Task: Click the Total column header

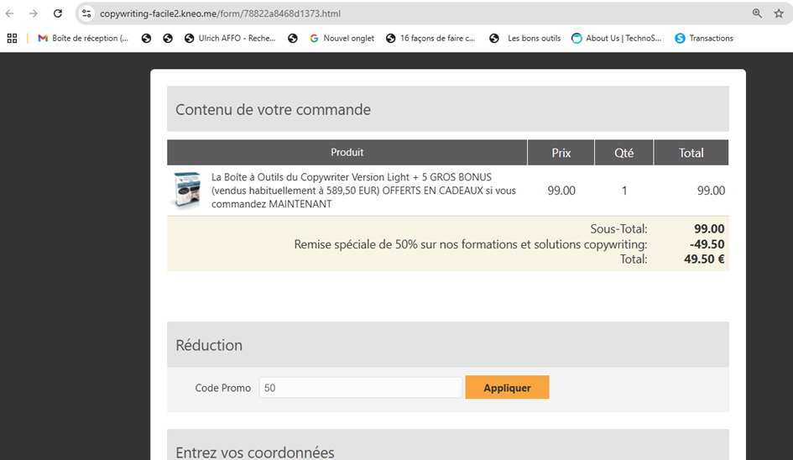Action: point(691,153)
